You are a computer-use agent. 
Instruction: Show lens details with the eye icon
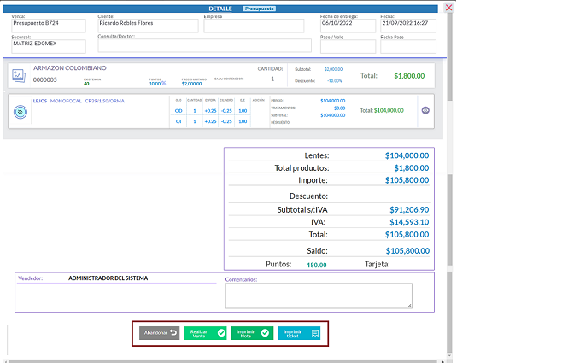(425, 110)
